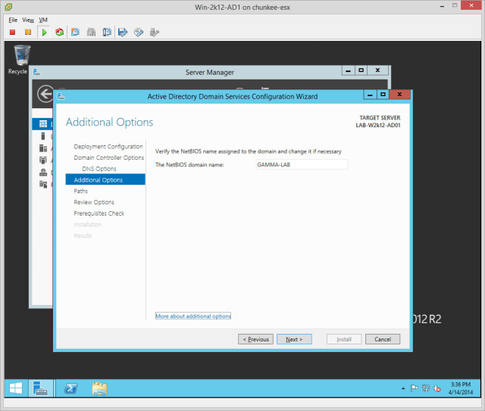Screen dimensions: 485x411
Task: Click the orange Suspend VM icon
Action: click(28, 32)
